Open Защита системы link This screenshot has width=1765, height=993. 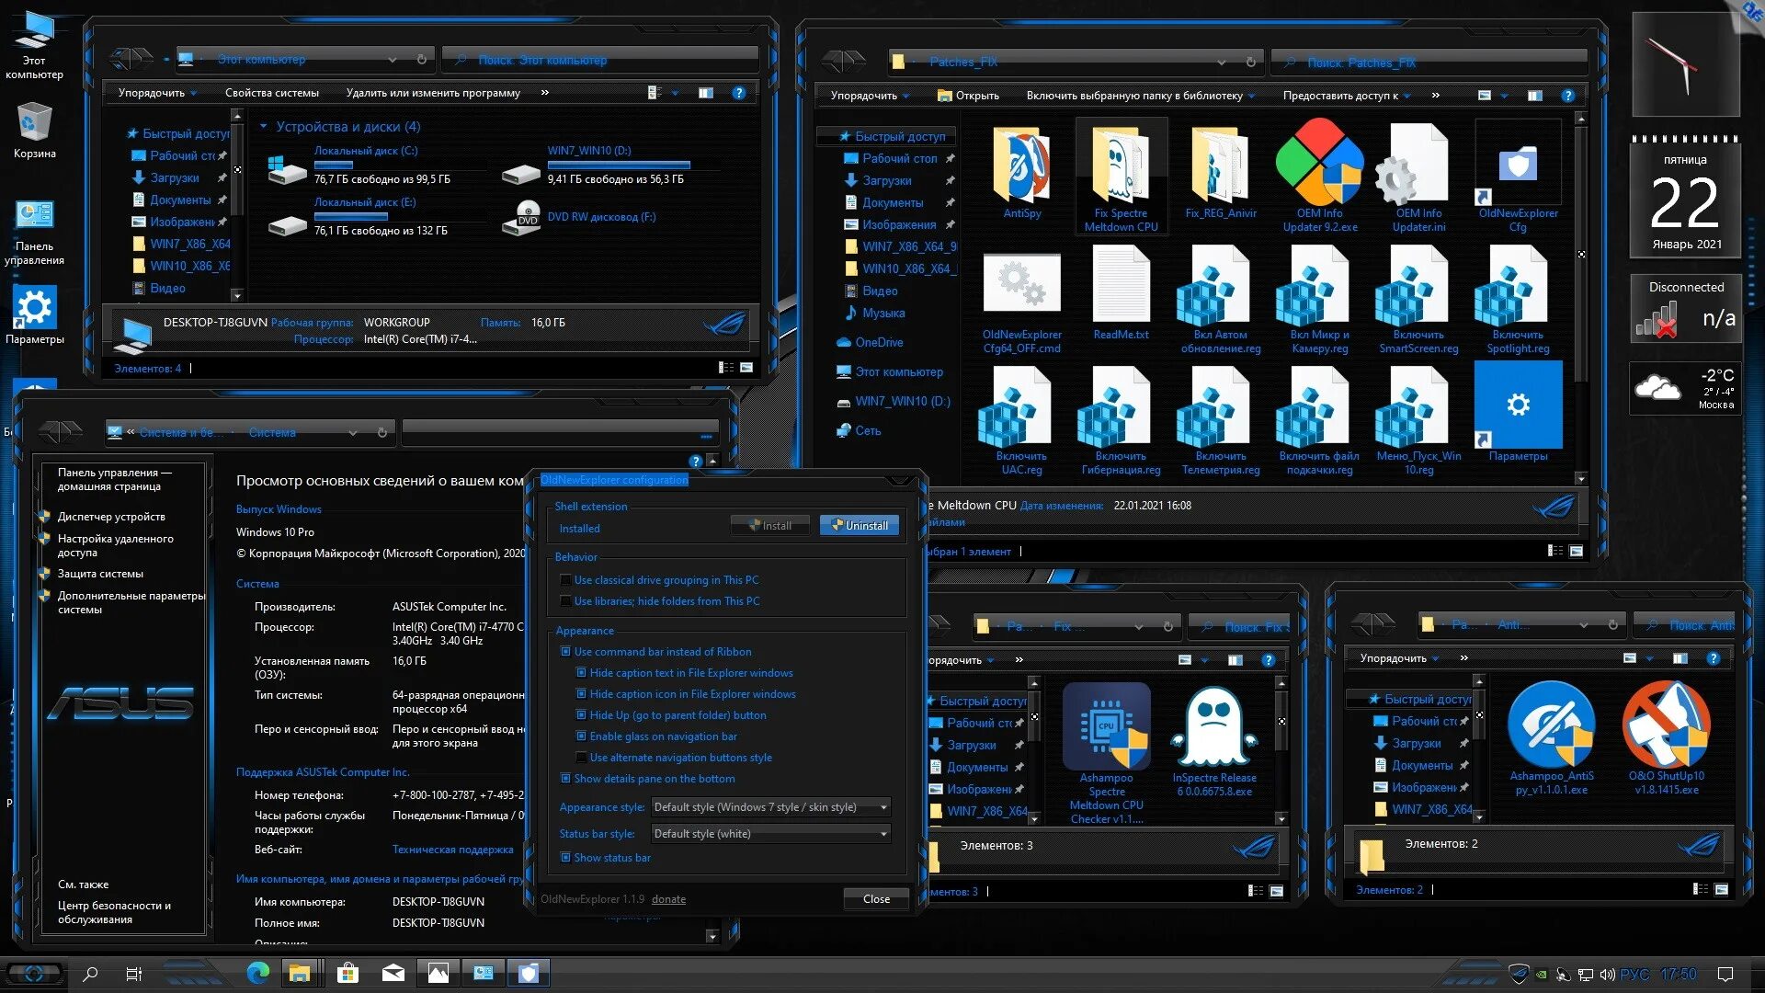[100, 574]
